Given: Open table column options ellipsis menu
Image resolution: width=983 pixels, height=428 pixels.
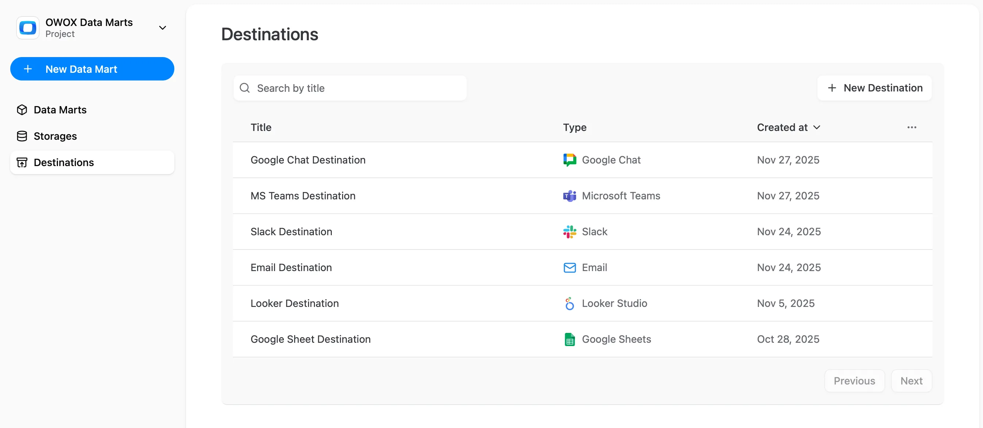Looking at the screenshot, I should [912, 127].
